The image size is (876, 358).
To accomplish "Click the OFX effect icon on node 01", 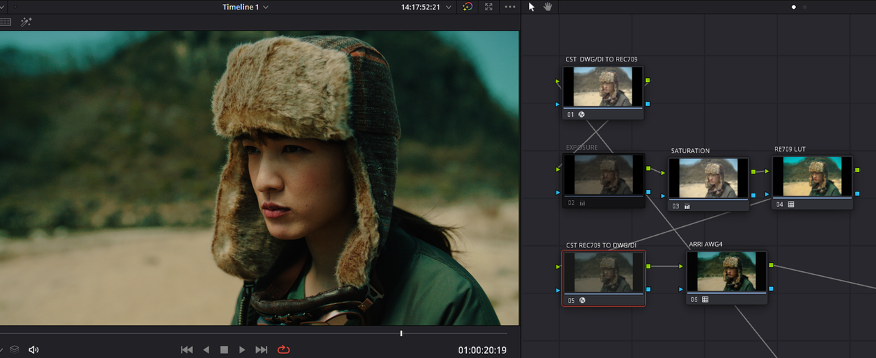I will coord(582,115).
